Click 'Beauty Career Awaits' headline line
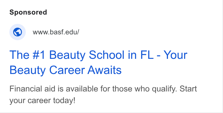 click(x=66, y=70)
